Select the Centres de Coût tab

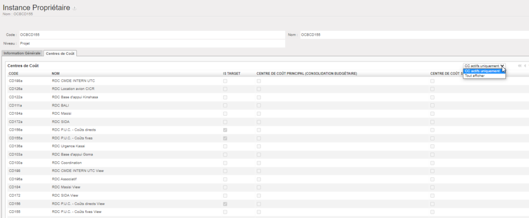(60, 53)
